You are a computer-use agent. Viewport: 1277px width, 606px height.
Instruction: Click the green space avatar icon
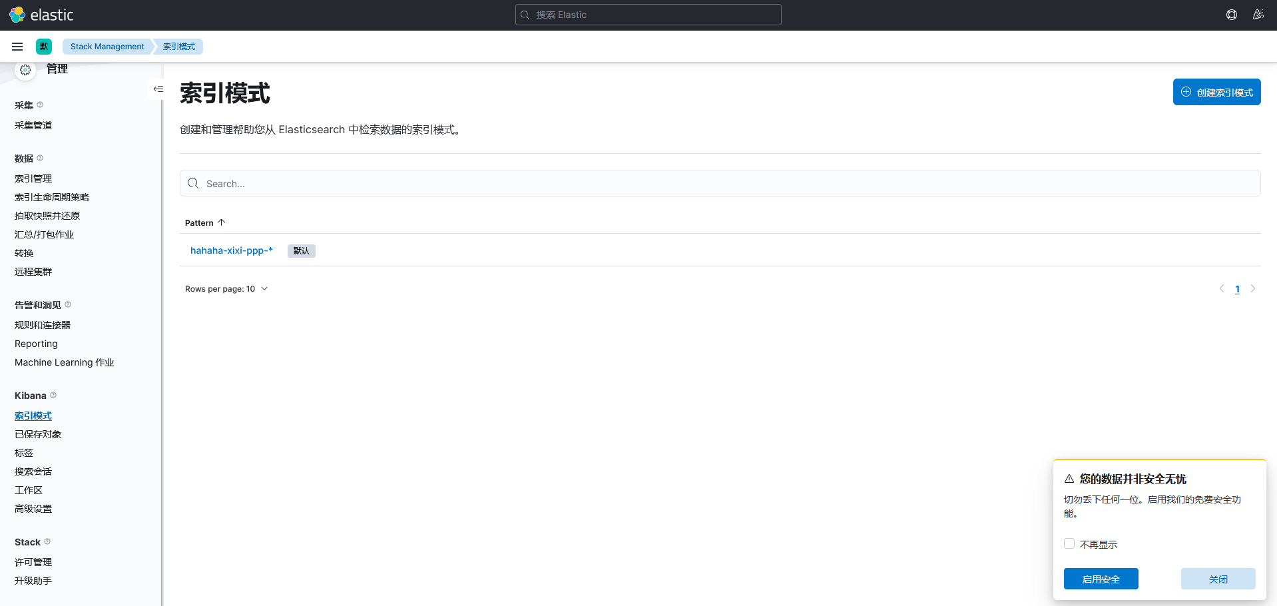click(44, 47)
